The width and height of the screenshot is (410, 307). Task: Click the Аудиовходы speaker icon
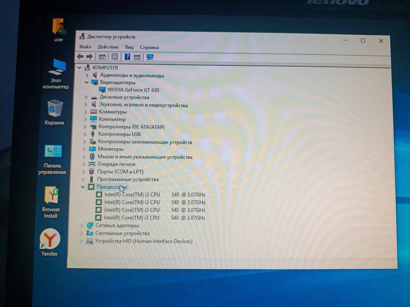coord(95,75)
